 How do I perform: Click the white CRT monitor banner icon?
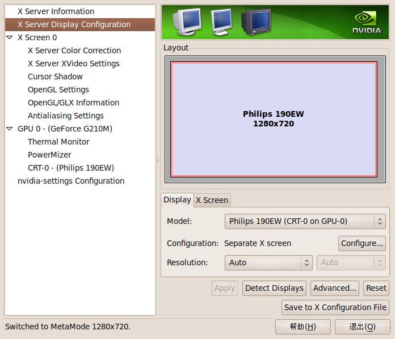click(187, 22)
